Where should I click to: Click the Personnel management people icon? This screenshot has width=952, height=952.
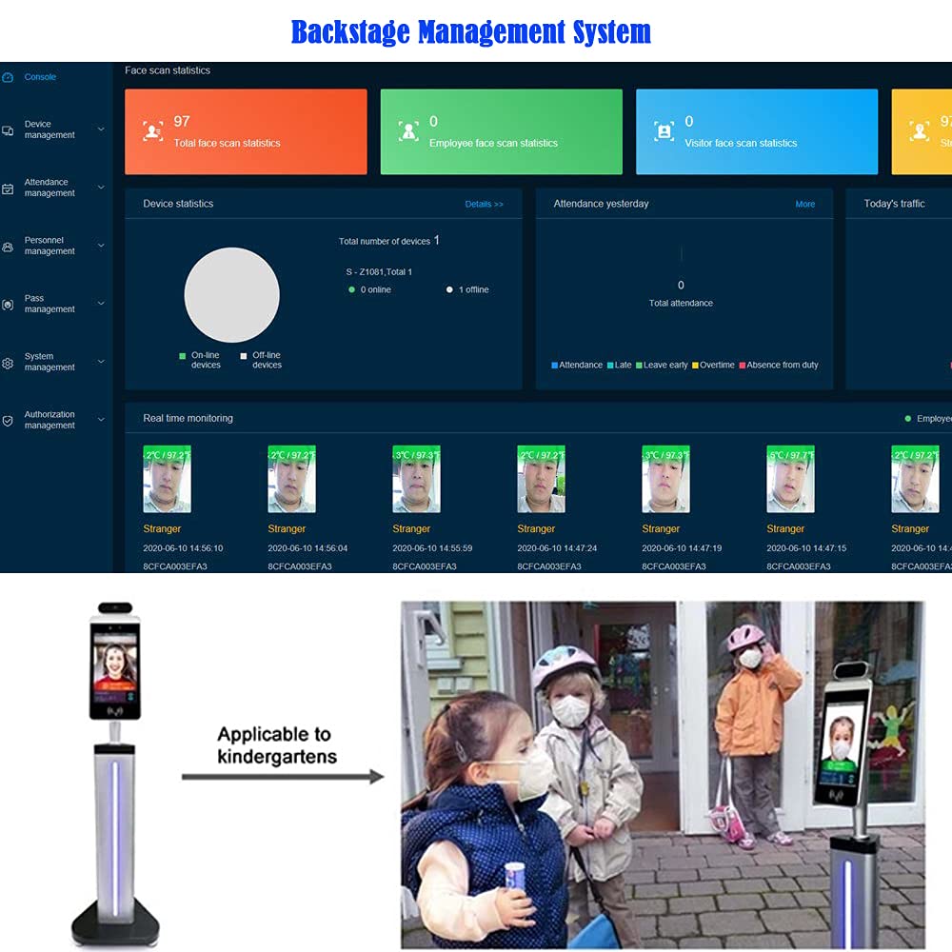pyautogui.click(x=8, y=247)
